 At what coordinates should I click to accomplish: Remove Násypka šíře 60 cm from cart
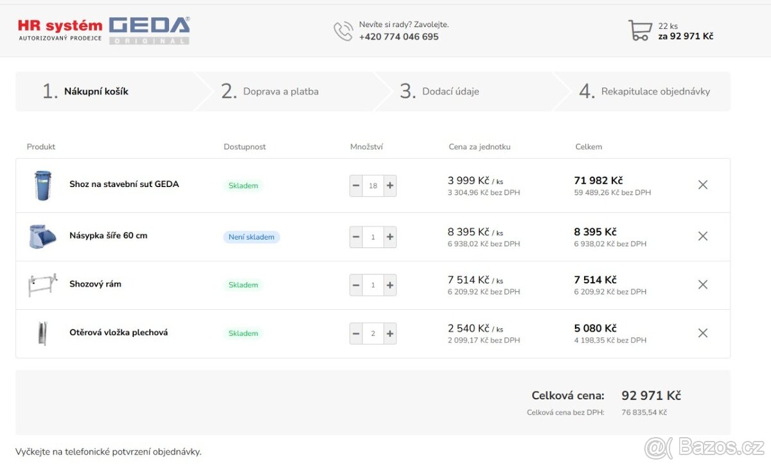[x=702, y=237]
